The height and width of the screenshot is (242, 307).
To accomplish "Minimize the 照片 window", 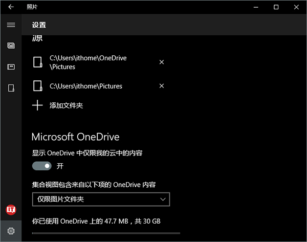I will [x=256, y=7].
